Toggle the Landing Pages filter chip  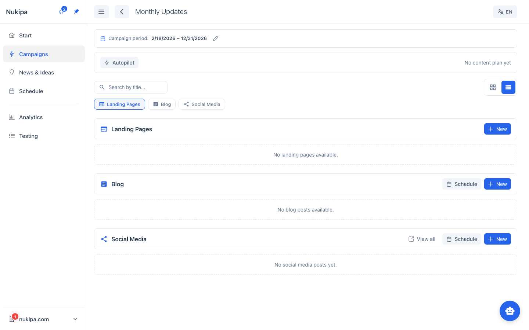[120, 104]
